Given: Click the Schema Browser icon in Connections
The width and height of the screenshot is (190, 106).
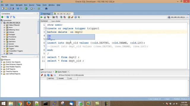Looking at the screenshot, I should click(14, 17).
